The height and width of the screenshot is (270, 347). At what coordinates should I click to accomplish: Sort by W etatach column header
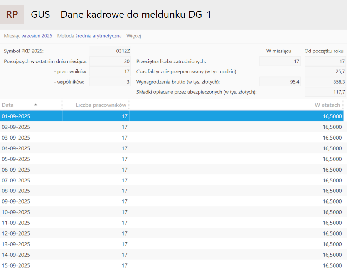point(327,105)
